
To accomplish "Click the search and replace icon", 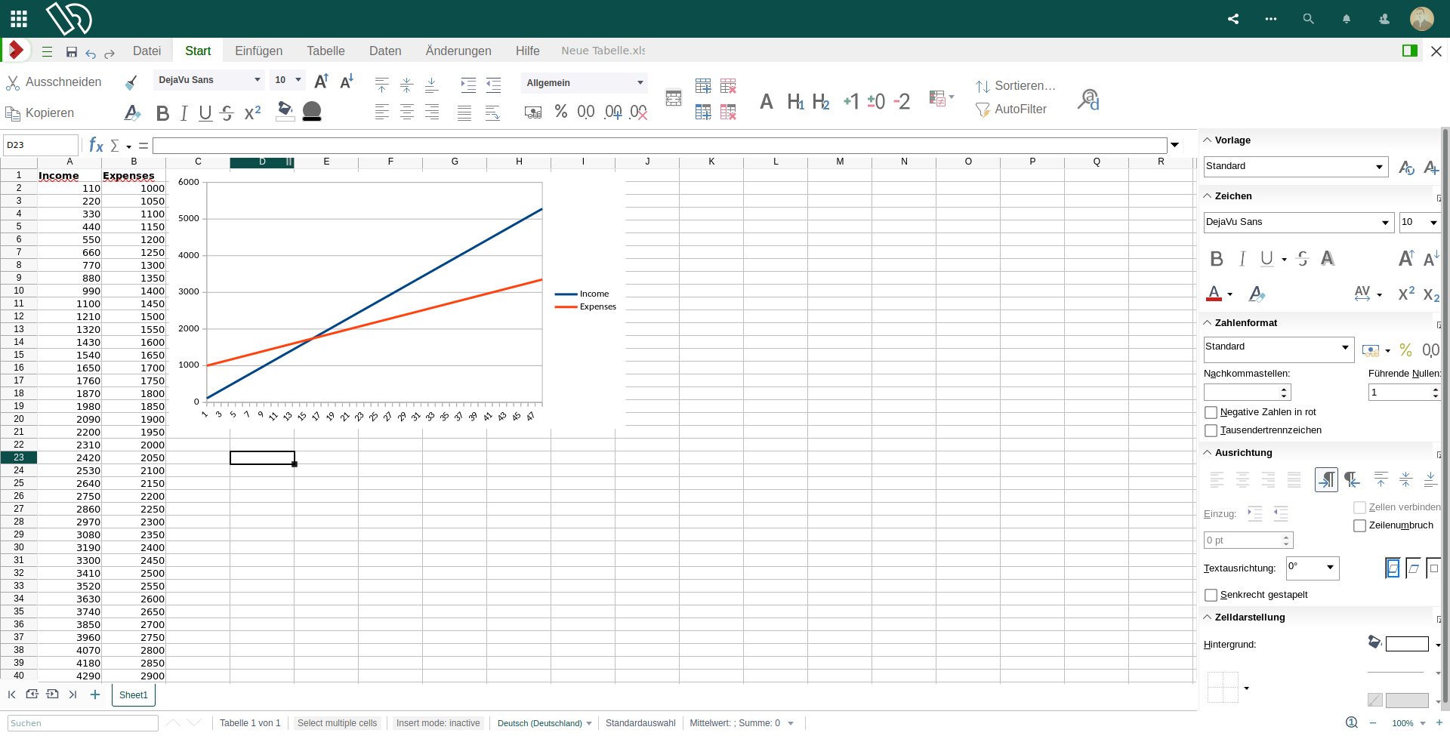I will [1088, 100].
